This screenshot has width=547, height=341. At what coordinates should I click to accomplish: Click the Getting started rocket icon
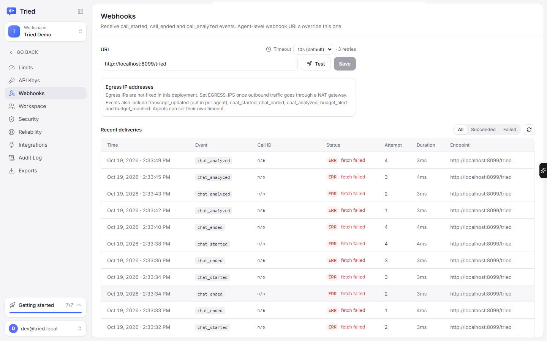click(13, 305)
